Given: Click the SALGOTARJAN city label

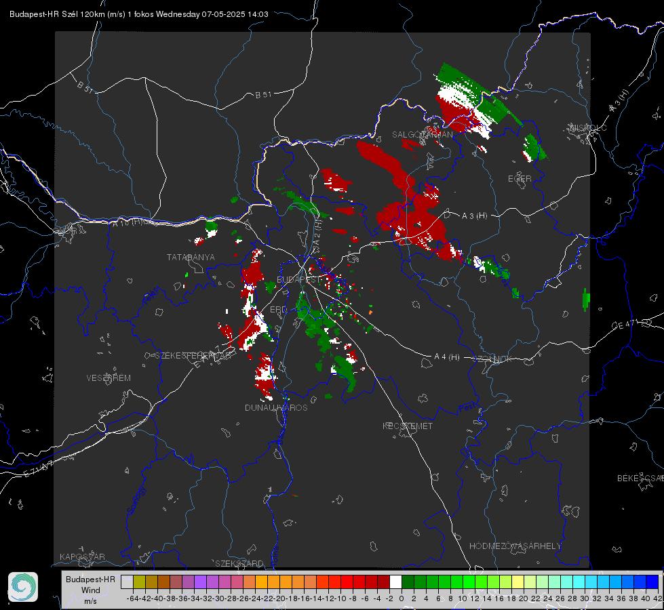Looking at the screenshot, I should click(422, 135).
